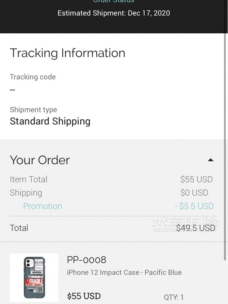Click the Tracking code label
The height and width of the screenshot is (304, 228).
(33, 77)
